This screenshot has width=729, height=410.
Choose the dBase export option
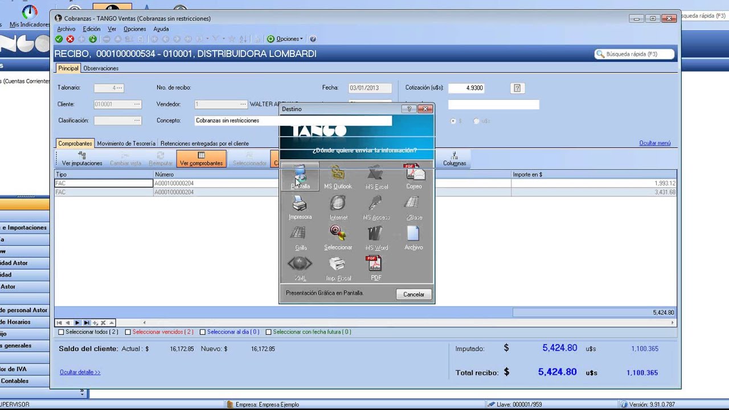coord(414,208)
